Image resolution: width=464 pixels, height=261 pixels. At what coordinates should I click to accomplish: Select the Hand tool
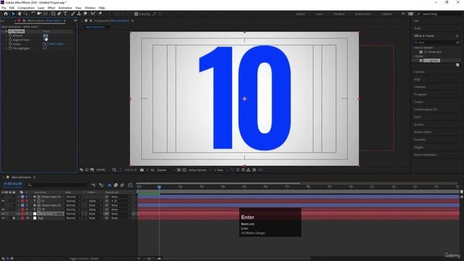click(x=20, y=14)
